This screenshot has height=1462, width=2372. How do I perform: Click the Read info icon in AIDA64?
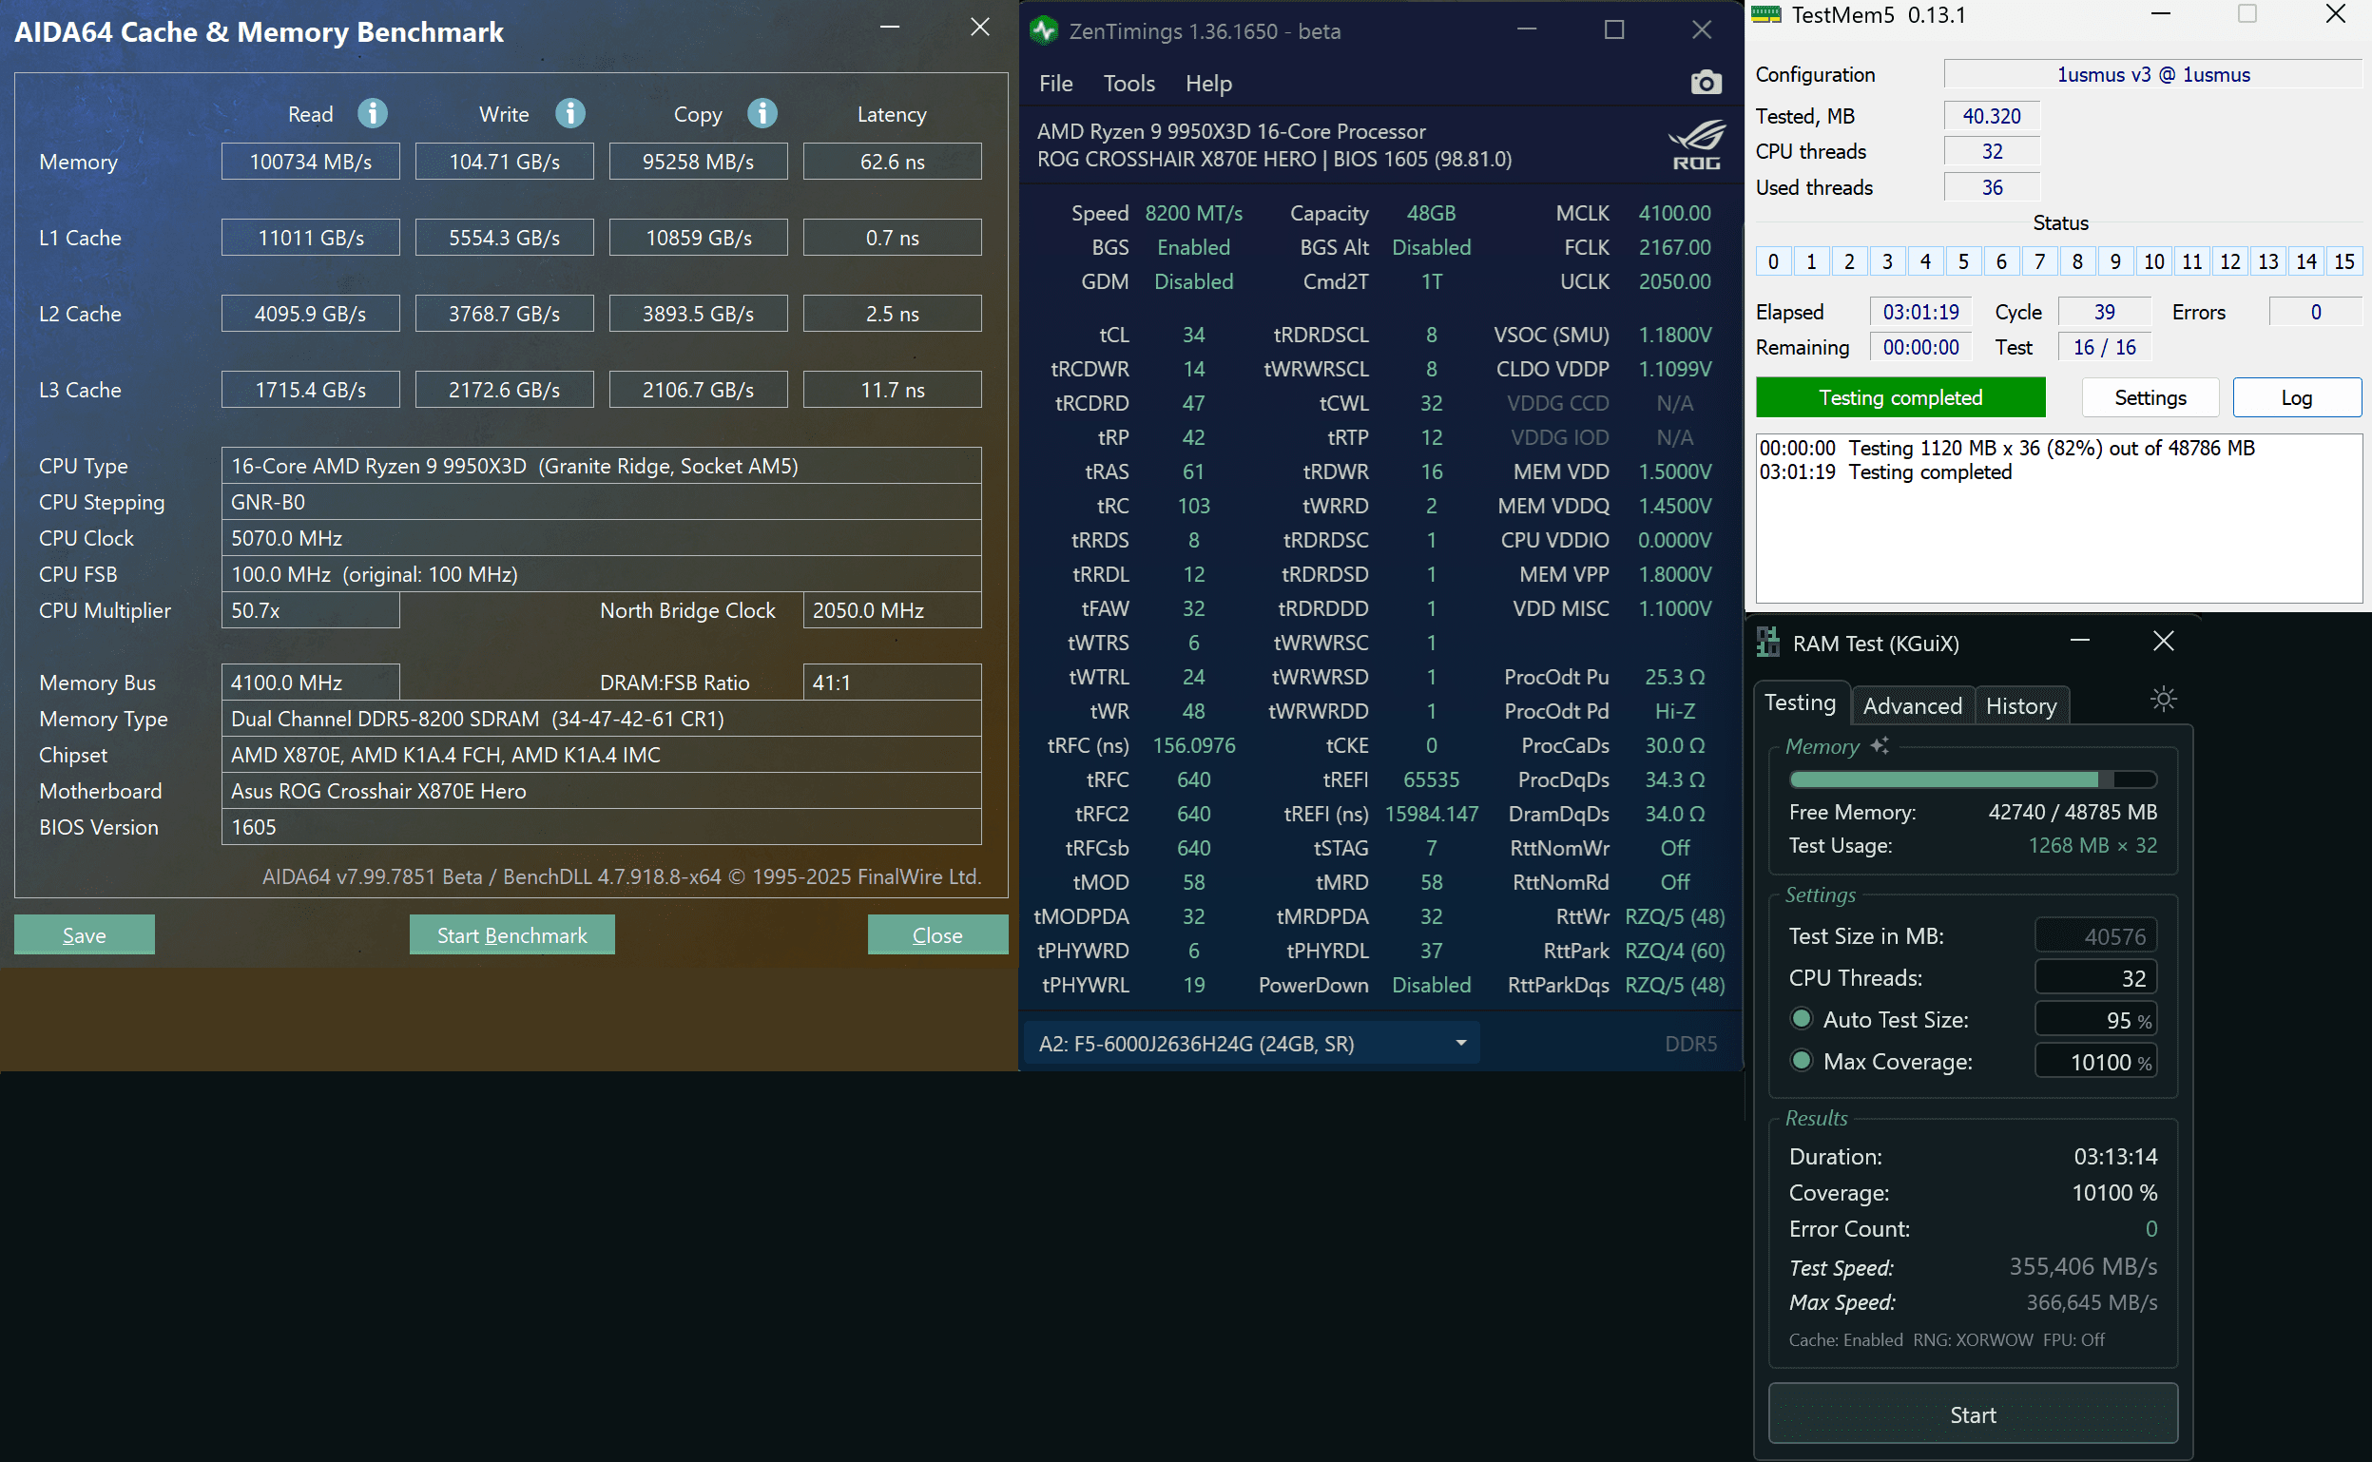pos(373,114)
